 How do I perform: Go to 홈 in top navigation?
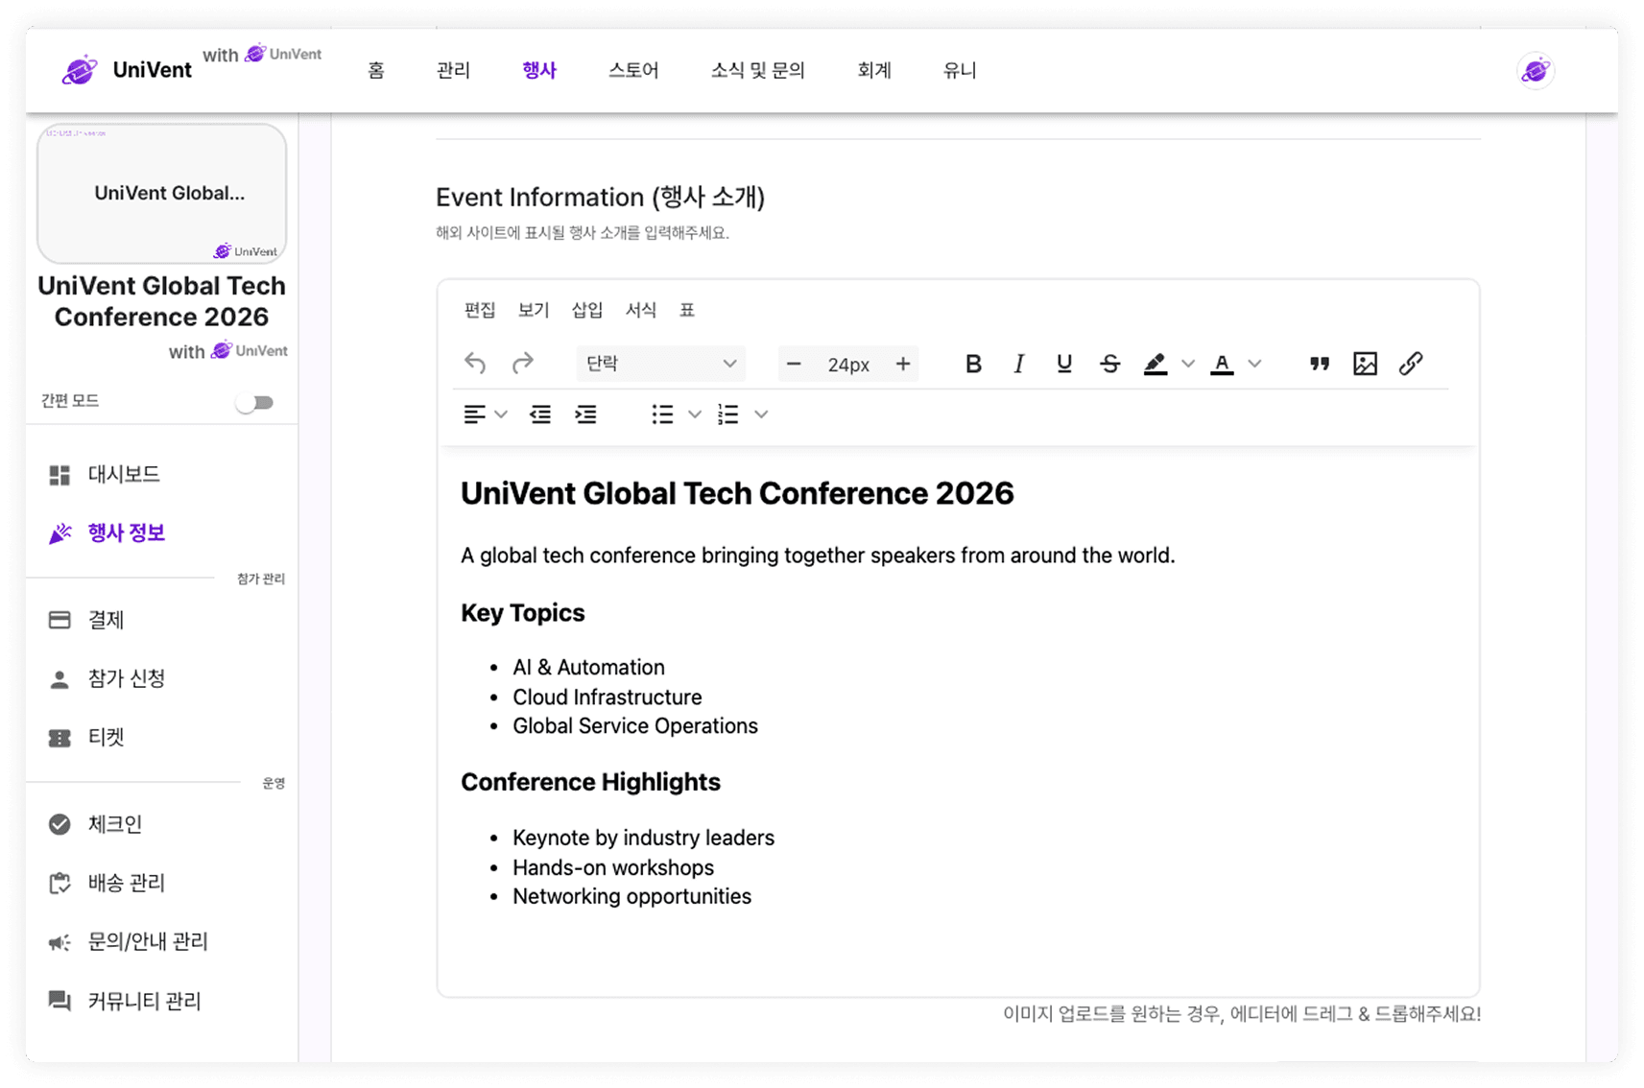point(376,70)
